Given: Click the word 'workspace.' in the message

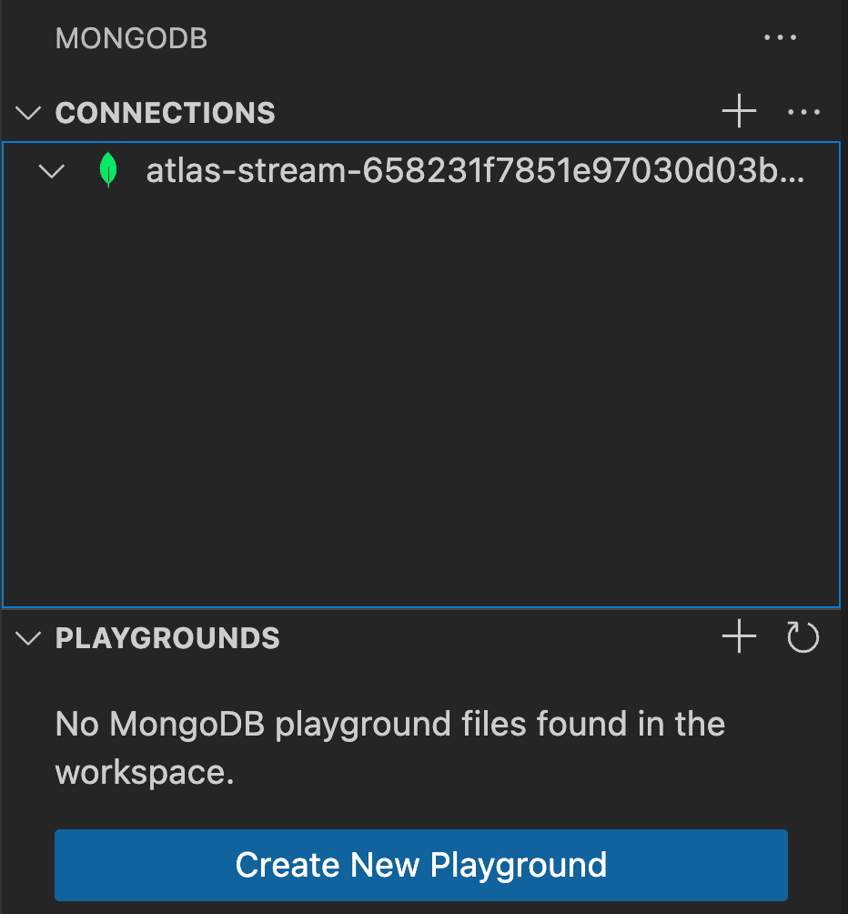Looking at the screenshot, I should (146, 772).
